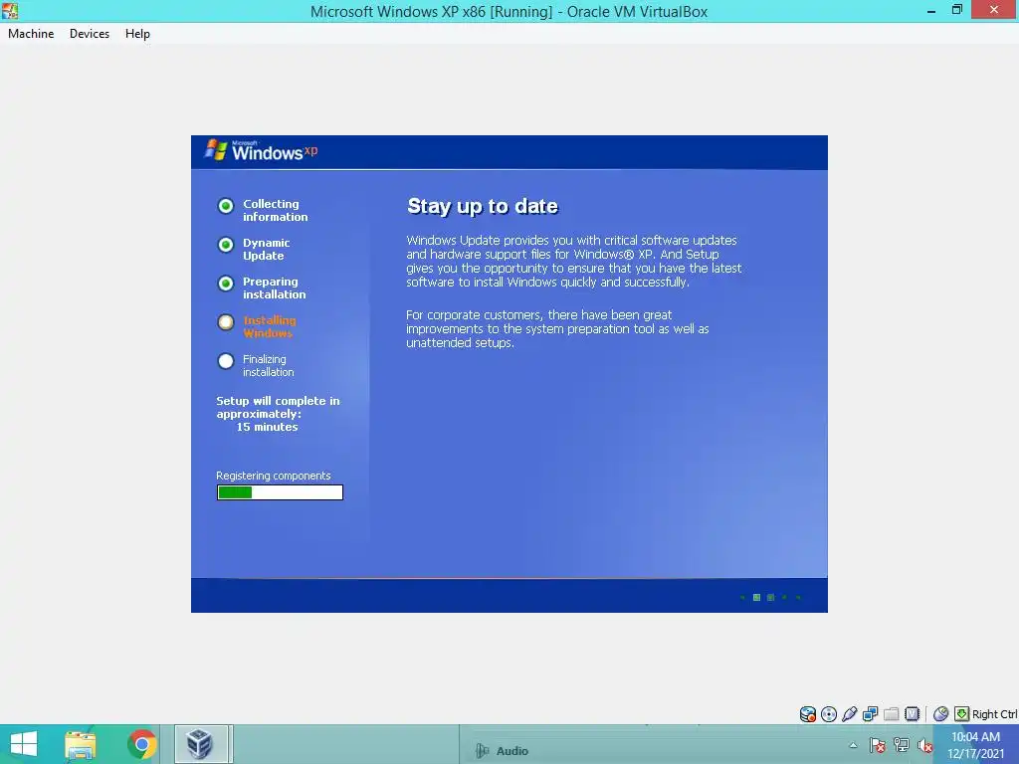Click the Installing Windows step bullet

click(x=226, y=322)
